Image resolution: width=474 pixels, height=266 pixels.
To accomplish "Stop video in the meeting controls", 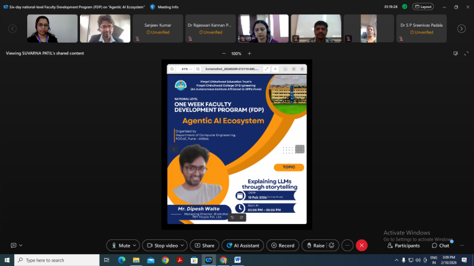I will click(161, 246).
